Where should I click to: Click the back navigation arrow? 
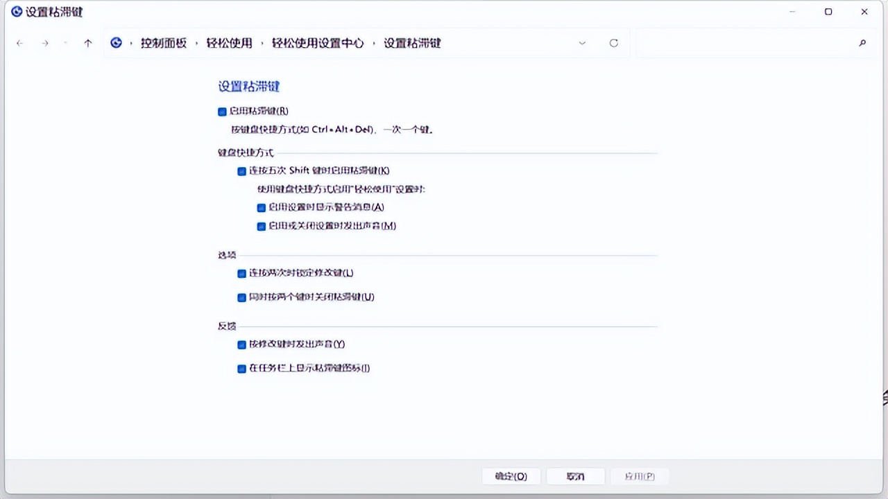[19, 43]
